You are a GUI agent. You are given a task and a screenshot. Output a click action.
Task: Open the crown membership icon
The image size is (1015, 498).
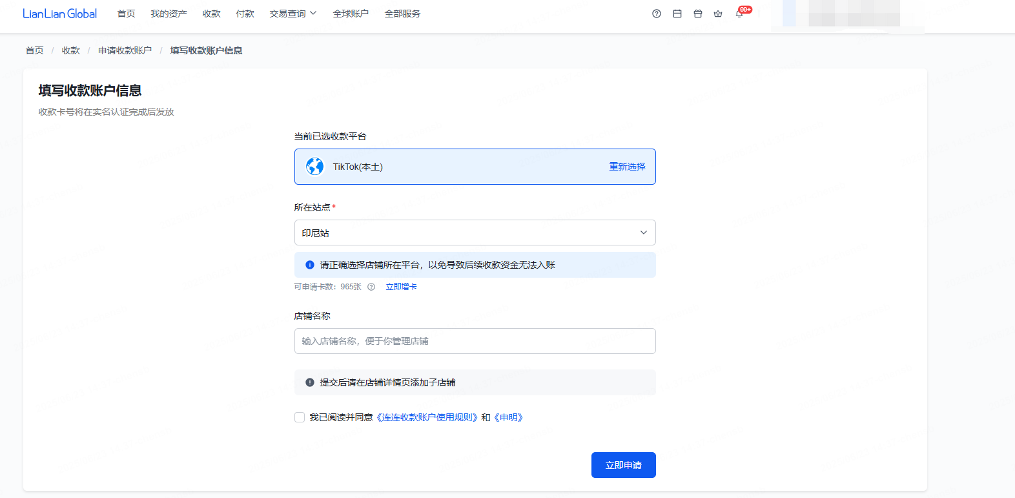(x=718, y=14)
